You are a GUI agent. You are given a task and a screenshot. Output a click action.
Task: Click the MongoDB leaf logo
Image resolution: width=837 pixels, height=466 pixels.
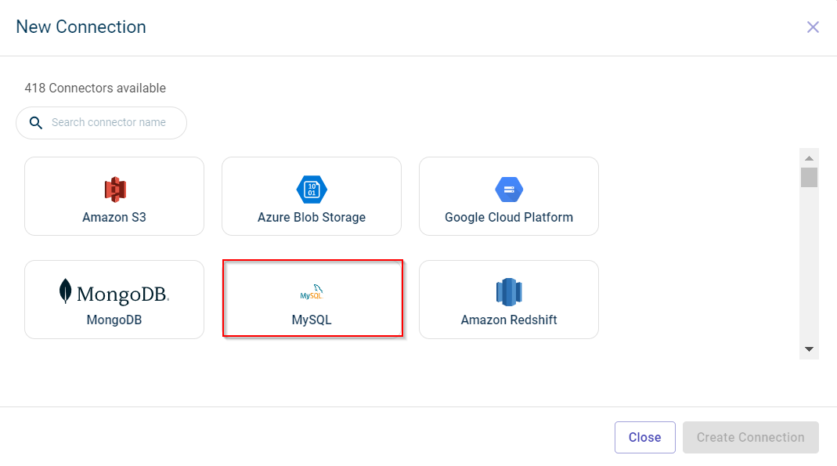coord(66,291)
